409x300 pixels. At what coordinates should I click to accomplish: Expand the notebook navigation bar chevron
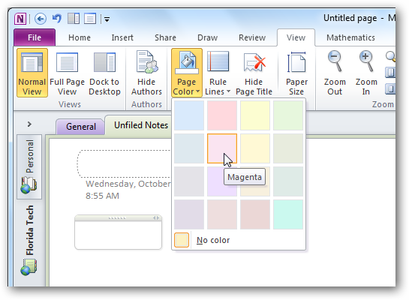tap(29, 124)
